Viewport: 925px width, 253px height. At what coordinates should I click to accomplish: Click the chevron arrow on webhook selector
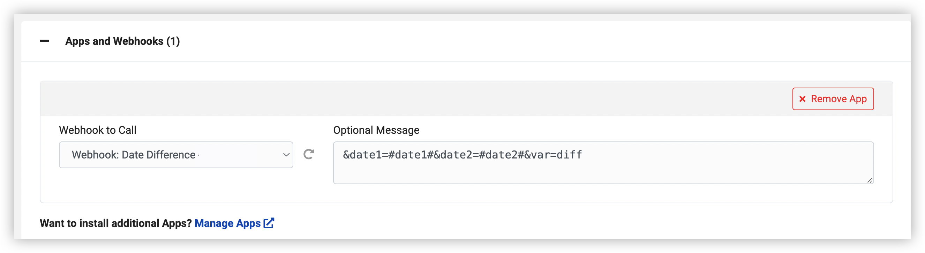click(286, 155)
